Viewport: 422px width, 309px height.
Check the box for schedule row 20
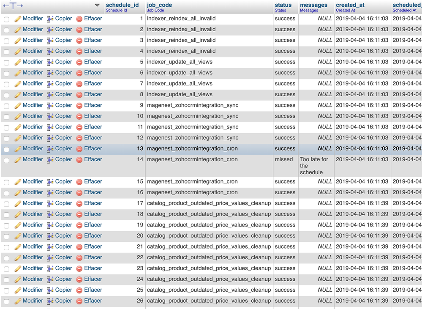[6, 236]
